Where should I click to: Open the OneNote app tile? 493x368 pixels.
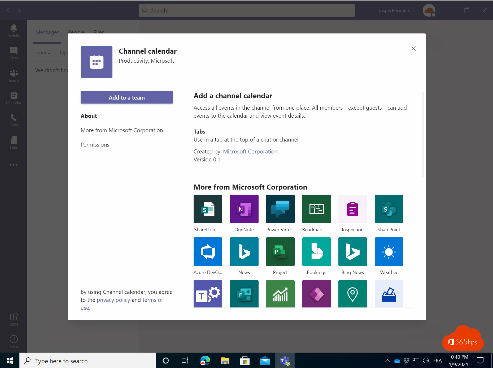(x=244, y=209)
